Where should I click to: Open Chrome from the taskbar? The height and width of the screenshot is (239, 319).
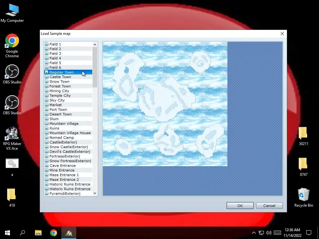click(54, 233)
